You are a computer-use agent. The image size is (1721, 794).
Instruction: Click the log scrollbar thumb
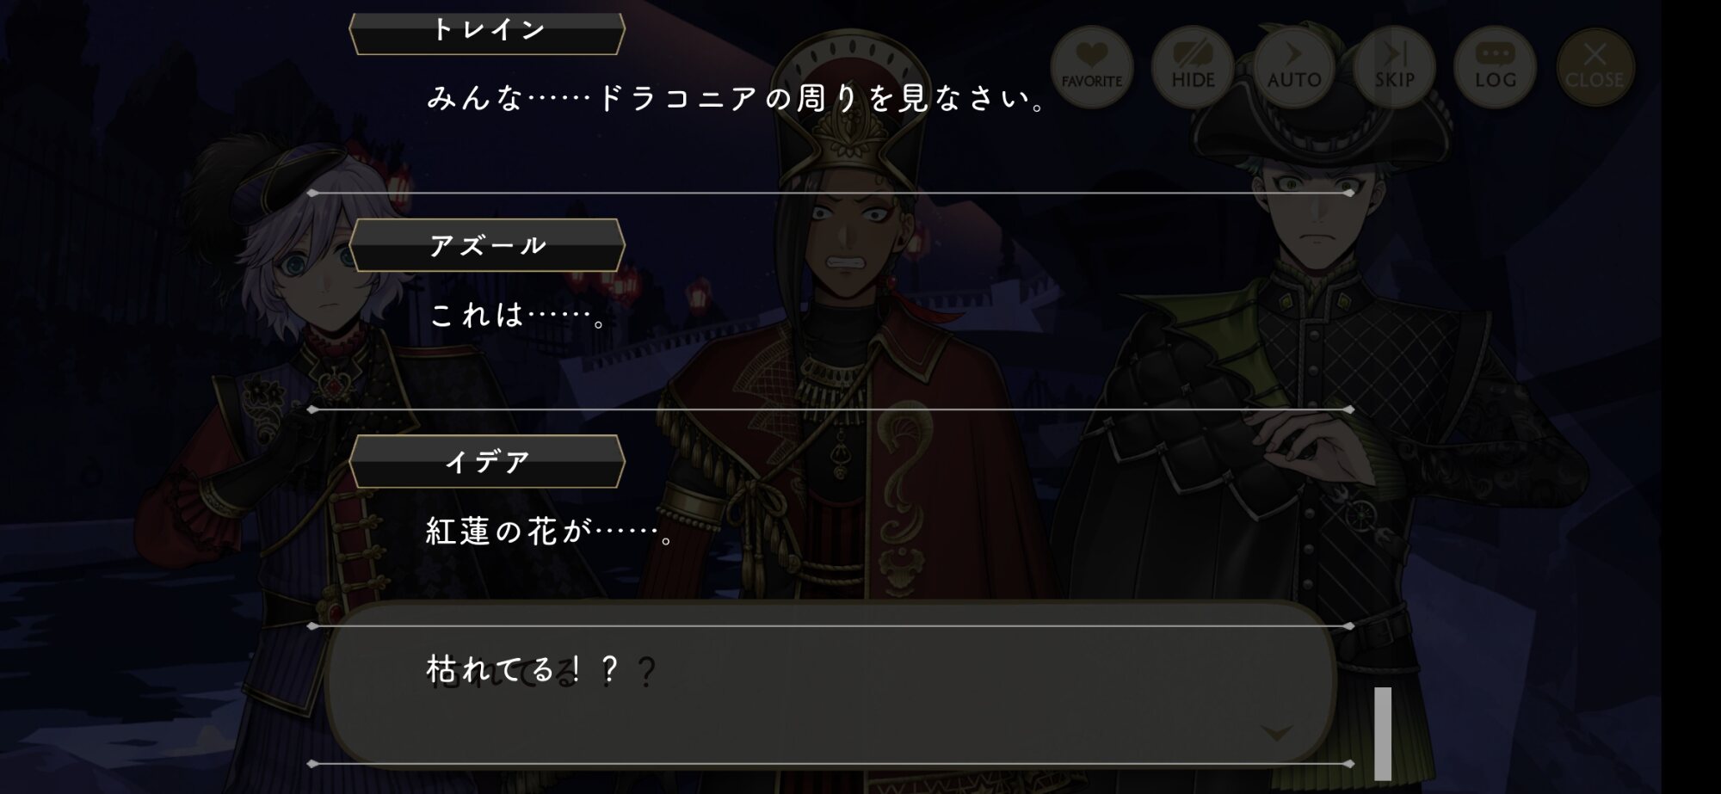tap(1382, 733)
